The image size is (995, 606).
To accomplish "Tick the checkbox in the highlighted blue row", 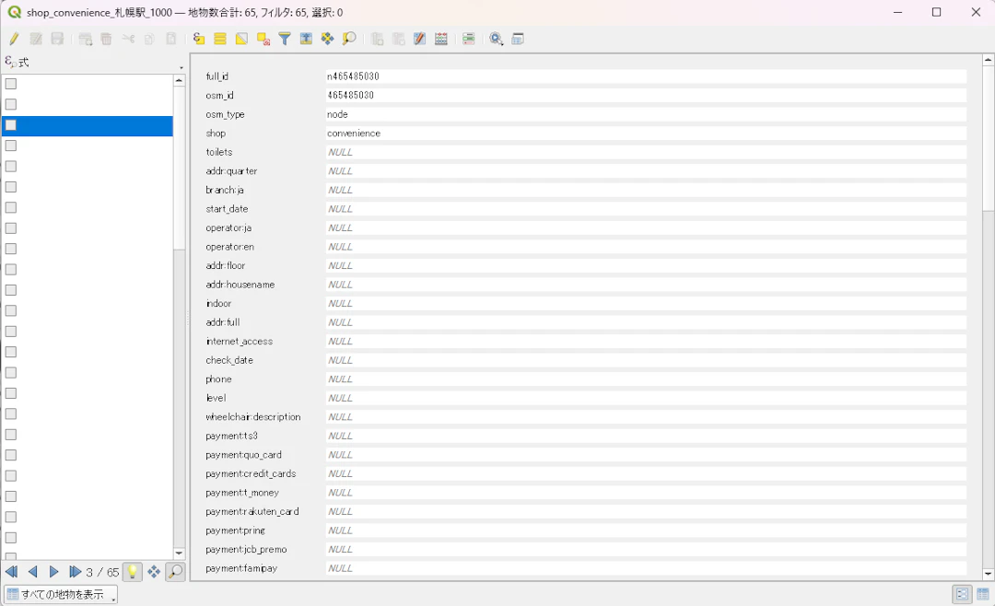I will (x=11, y=125).
